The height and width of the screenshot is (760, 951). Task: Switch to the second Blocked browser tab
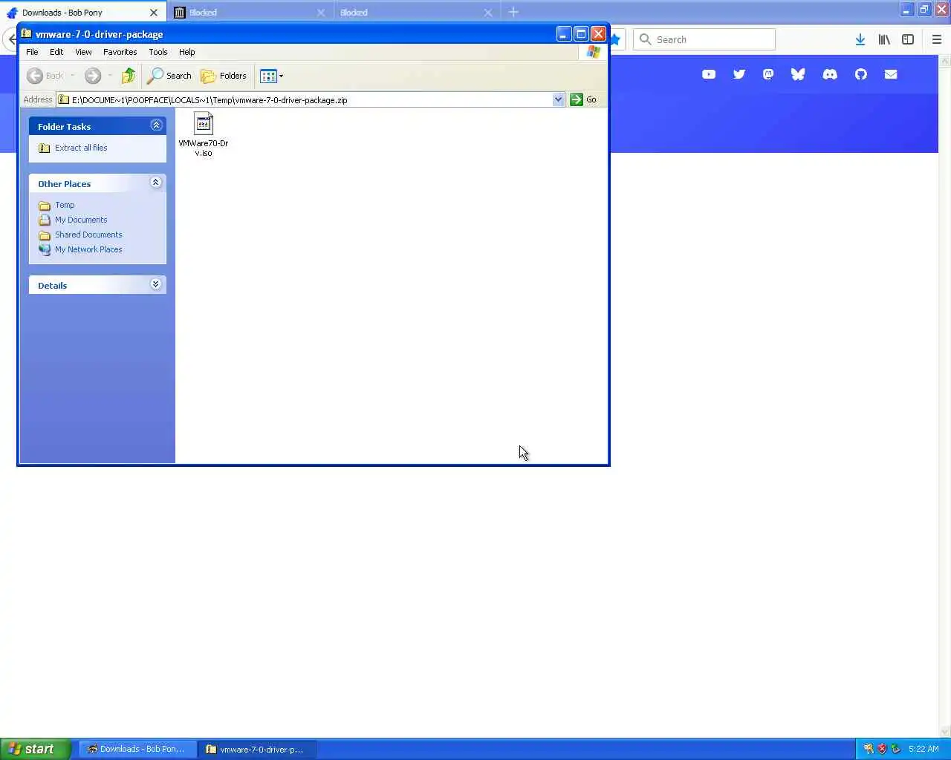417,13
